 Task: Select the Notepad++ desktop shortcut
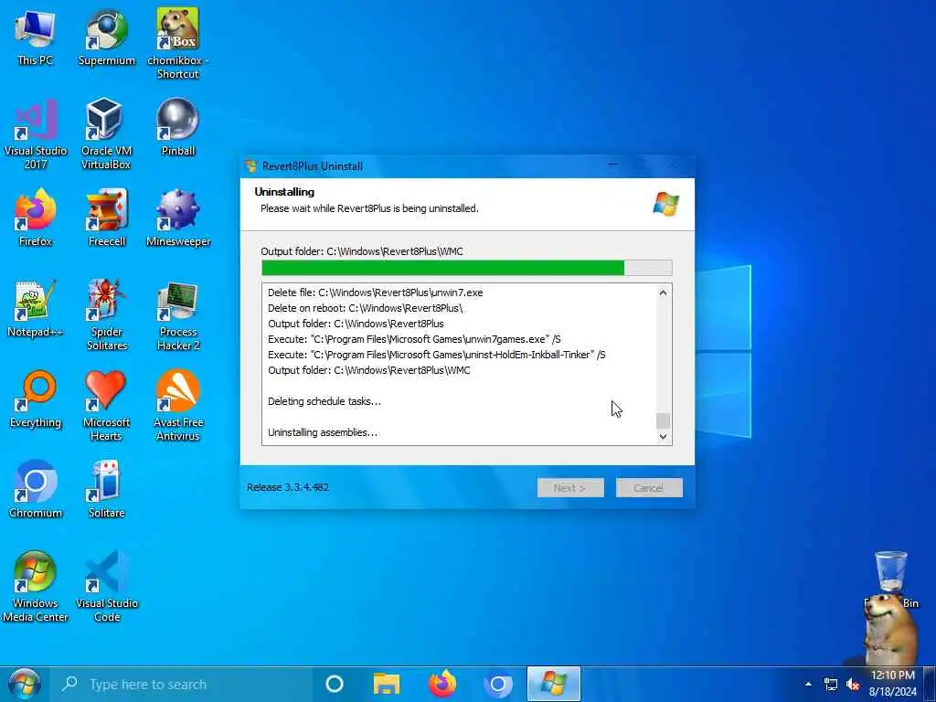click(x=36, y=309)
